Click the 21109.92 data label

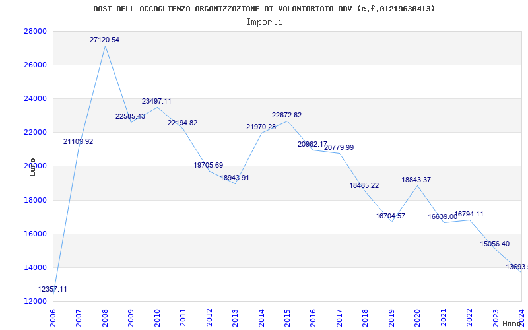[78, 141]
